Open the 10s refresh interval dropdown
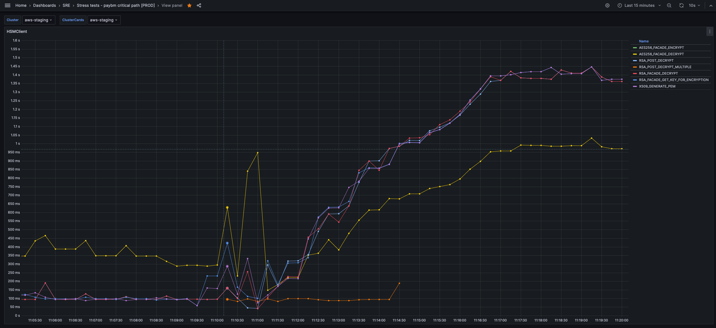 tap(694, 5)
